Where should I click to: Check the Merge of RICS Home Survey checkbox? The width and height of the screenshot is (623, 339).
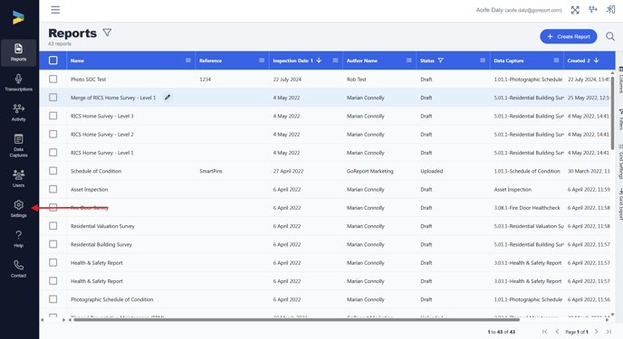53,97
